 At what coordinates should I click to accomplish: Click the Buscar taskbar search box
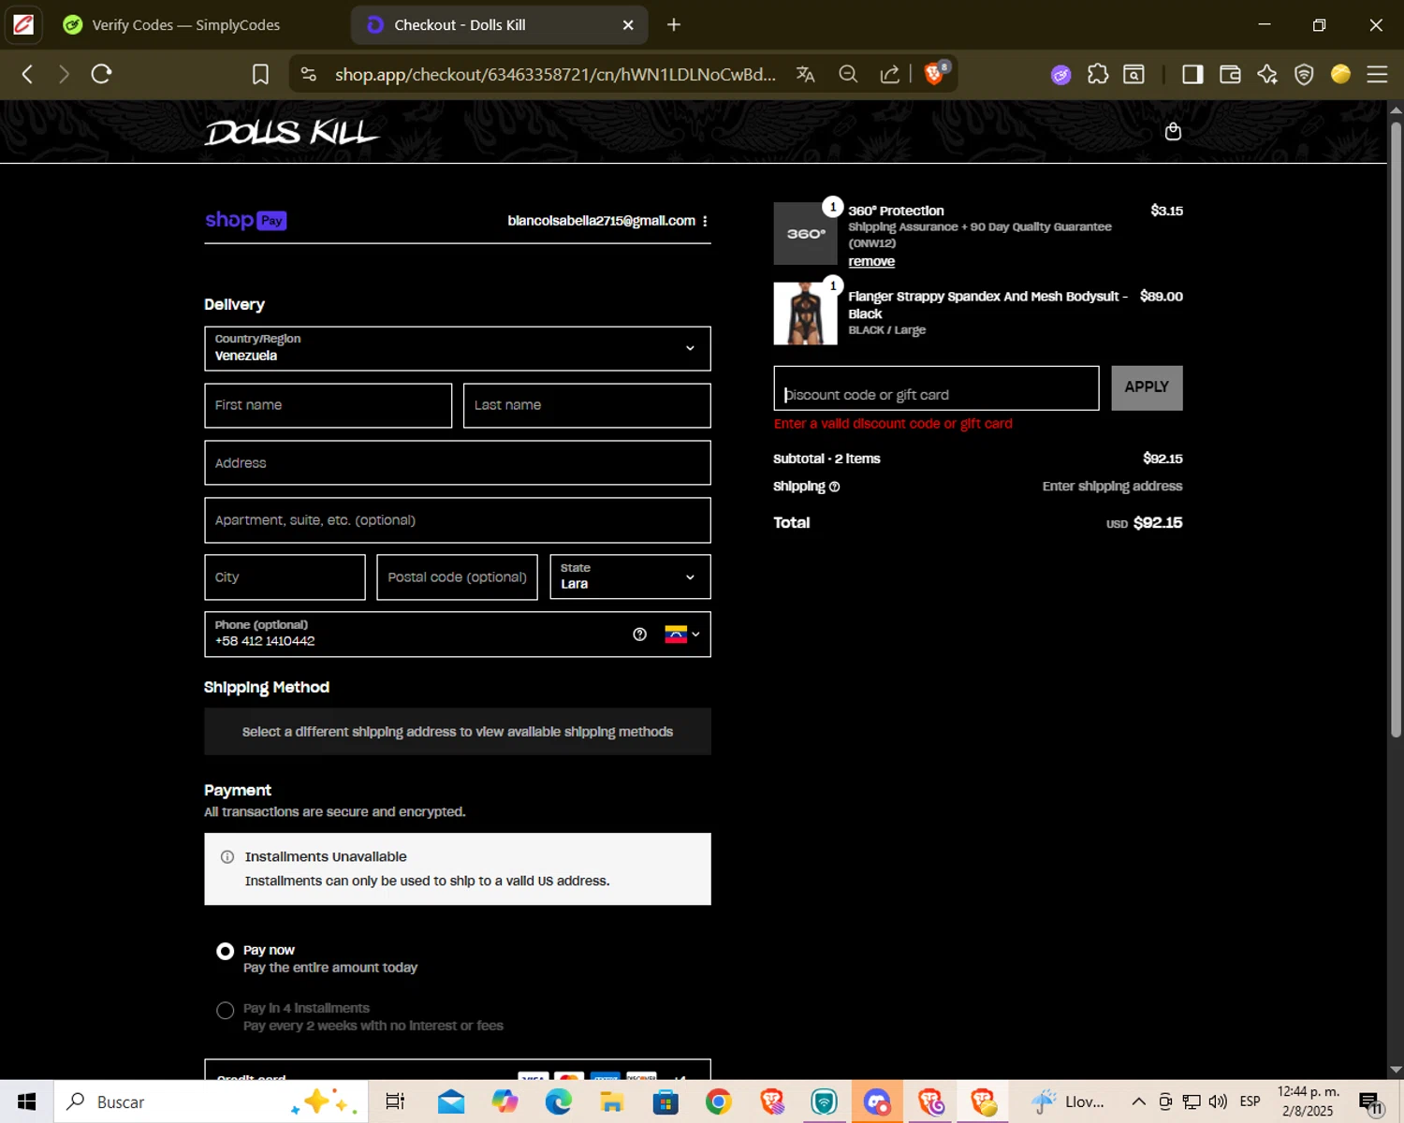[x=210, y=1101]
